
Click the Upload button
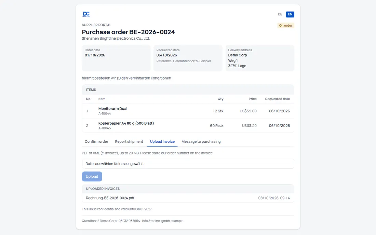pos(92,177)
